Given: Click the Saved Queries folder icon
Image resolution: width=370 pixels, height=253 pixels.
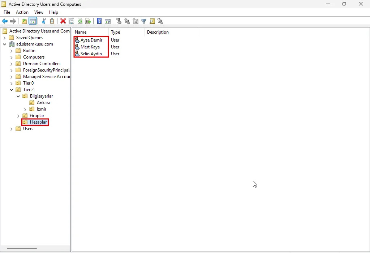Looking at the screenshot, I should [11, 38].
